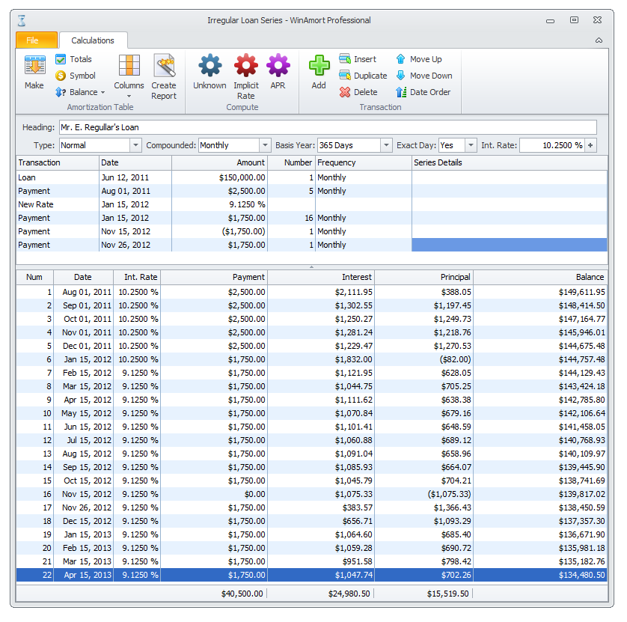
Task: Open the Basis Year dropdown
Action: tap(386, 145)
